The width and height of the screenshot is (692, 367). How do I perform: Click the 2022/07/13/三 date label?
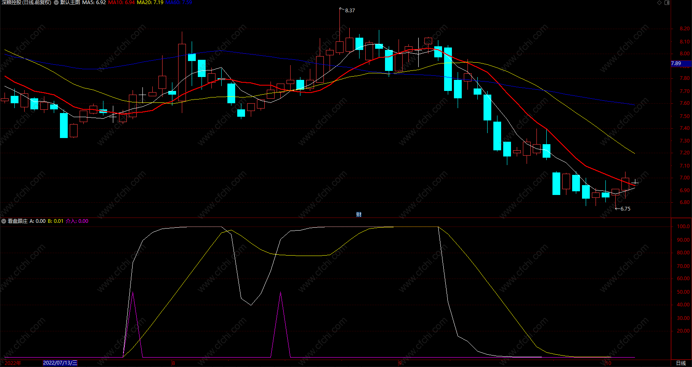(x=60, y=363)
